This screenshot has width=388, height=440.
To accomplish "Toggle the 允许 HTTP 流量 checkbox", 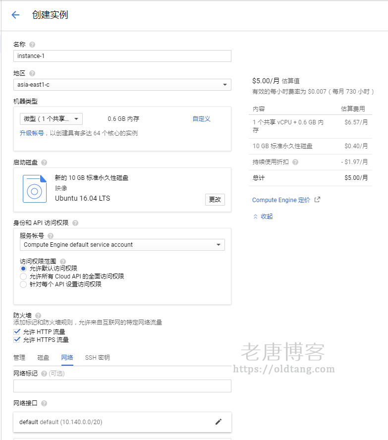I will pyautogui.click(x=17, y=332).
